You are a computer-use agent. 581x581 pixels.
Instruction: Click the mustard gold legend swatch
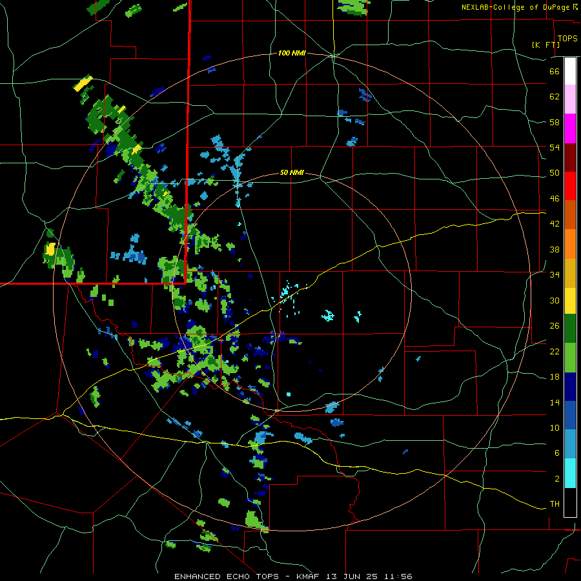pos(570,274)
